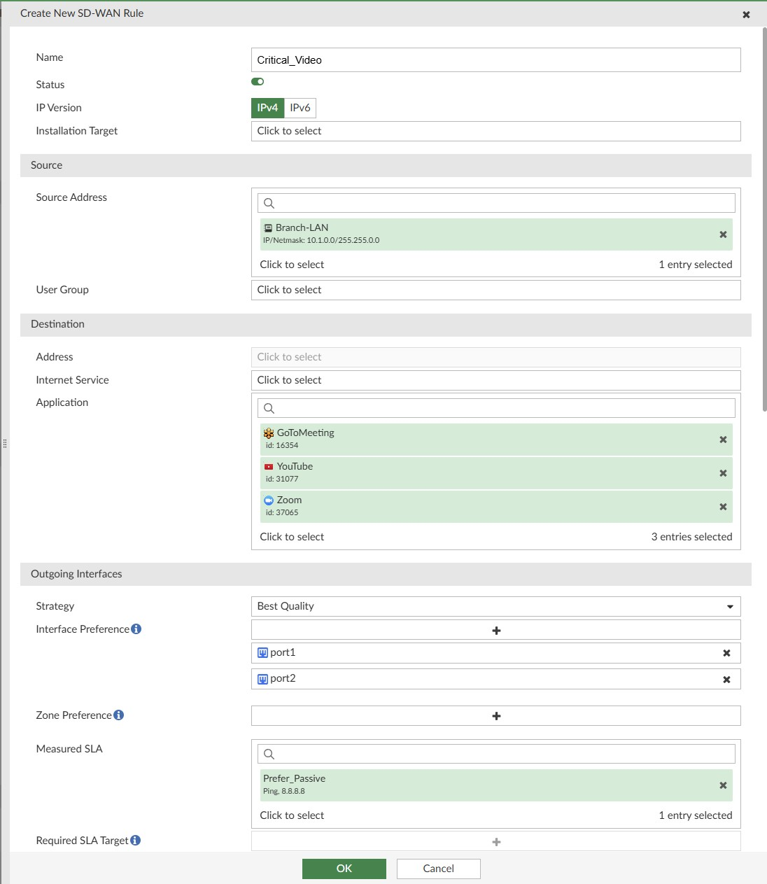Add a Zone Preference entry
The width and height of the screenshot is (767, 884).
click(x=496, y=715)
